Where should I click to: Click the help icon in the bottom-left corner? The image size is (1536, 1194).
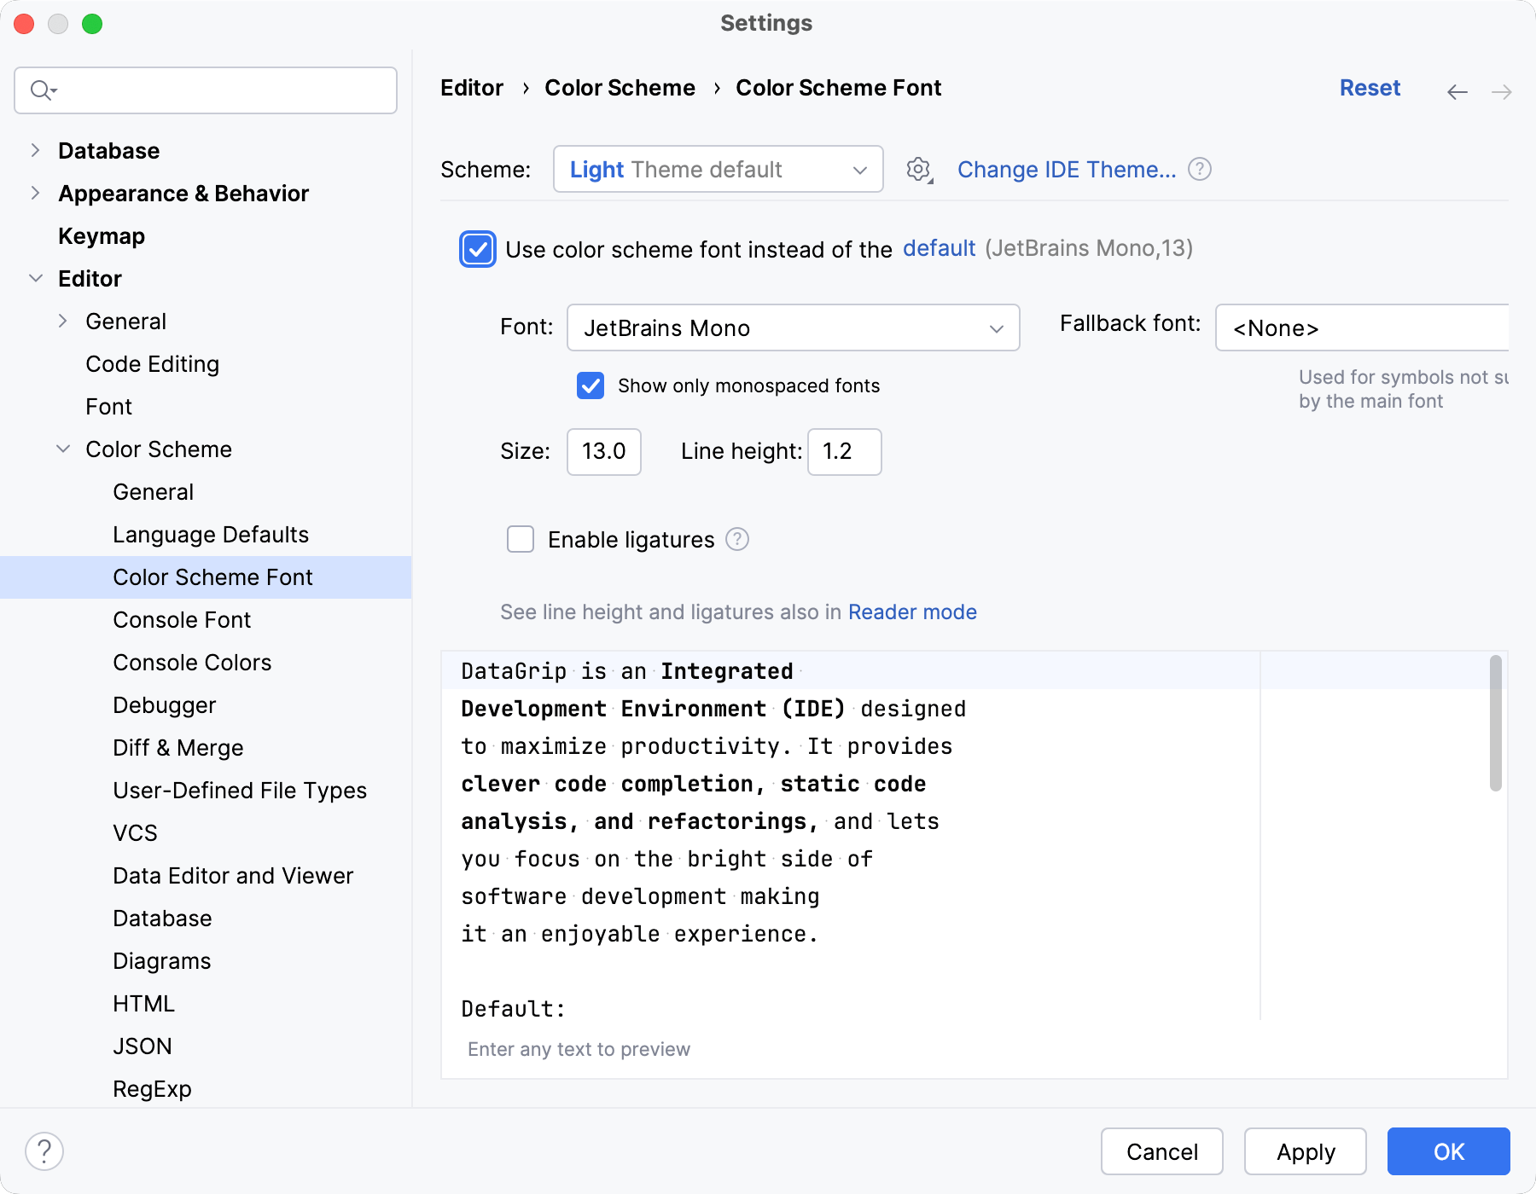44,1151
